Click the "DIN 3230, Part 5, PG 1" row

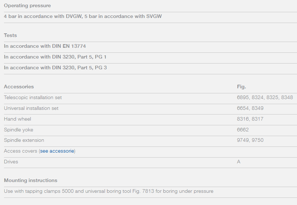pyautogui.click(x=55, y=57)
